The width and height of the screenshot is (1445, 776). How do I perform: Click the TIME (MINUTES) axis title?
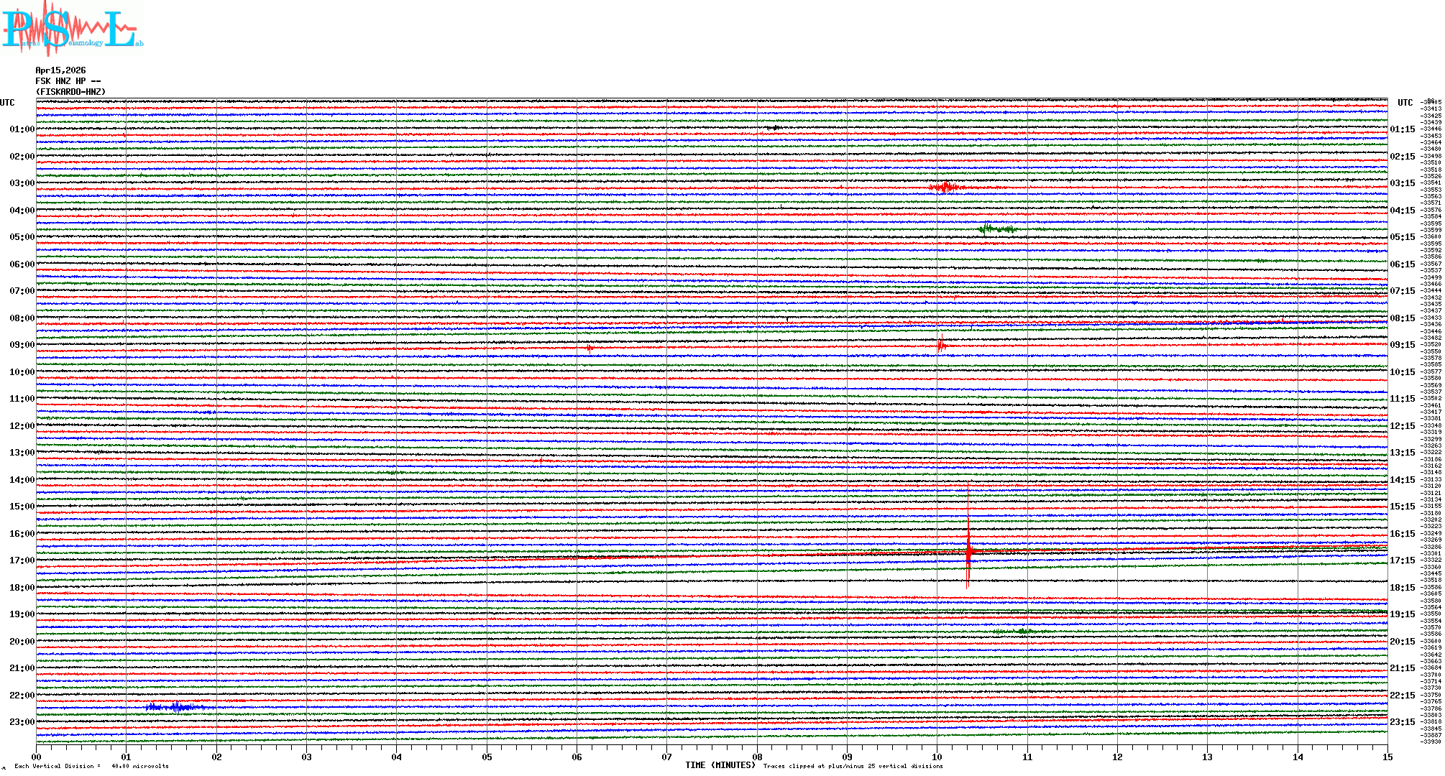720,765
